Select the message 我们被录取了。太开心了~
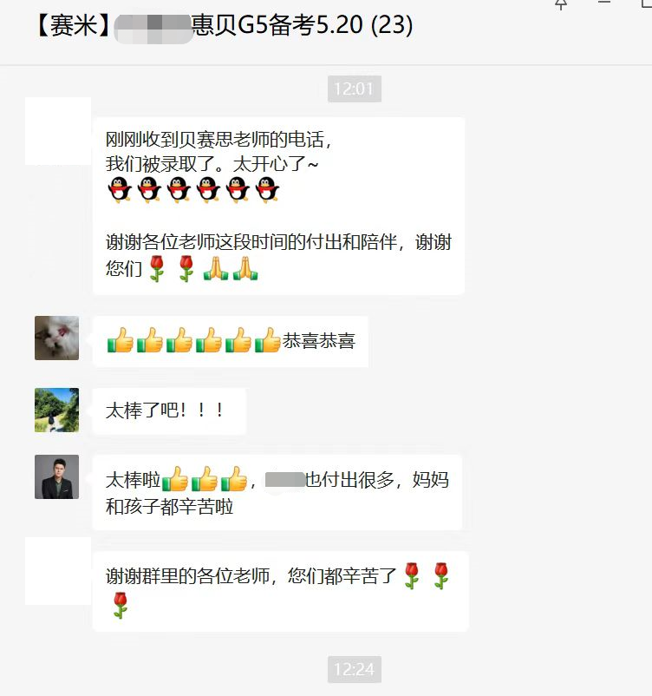 point(212,164)
